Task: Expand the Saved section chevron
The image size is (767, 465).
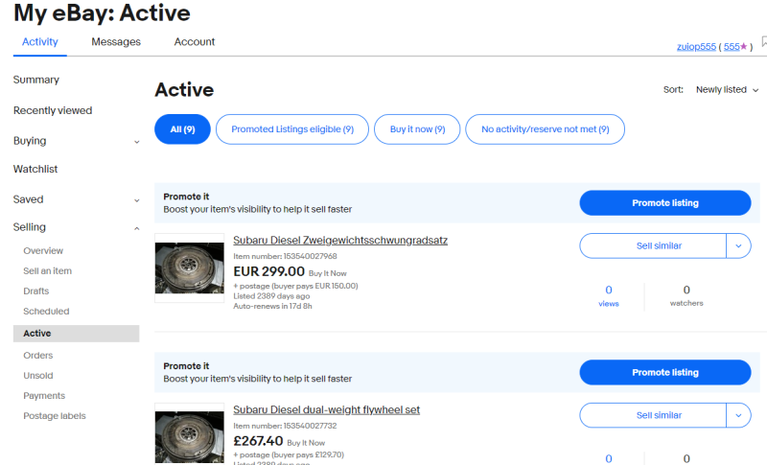Action: point(137,200)
